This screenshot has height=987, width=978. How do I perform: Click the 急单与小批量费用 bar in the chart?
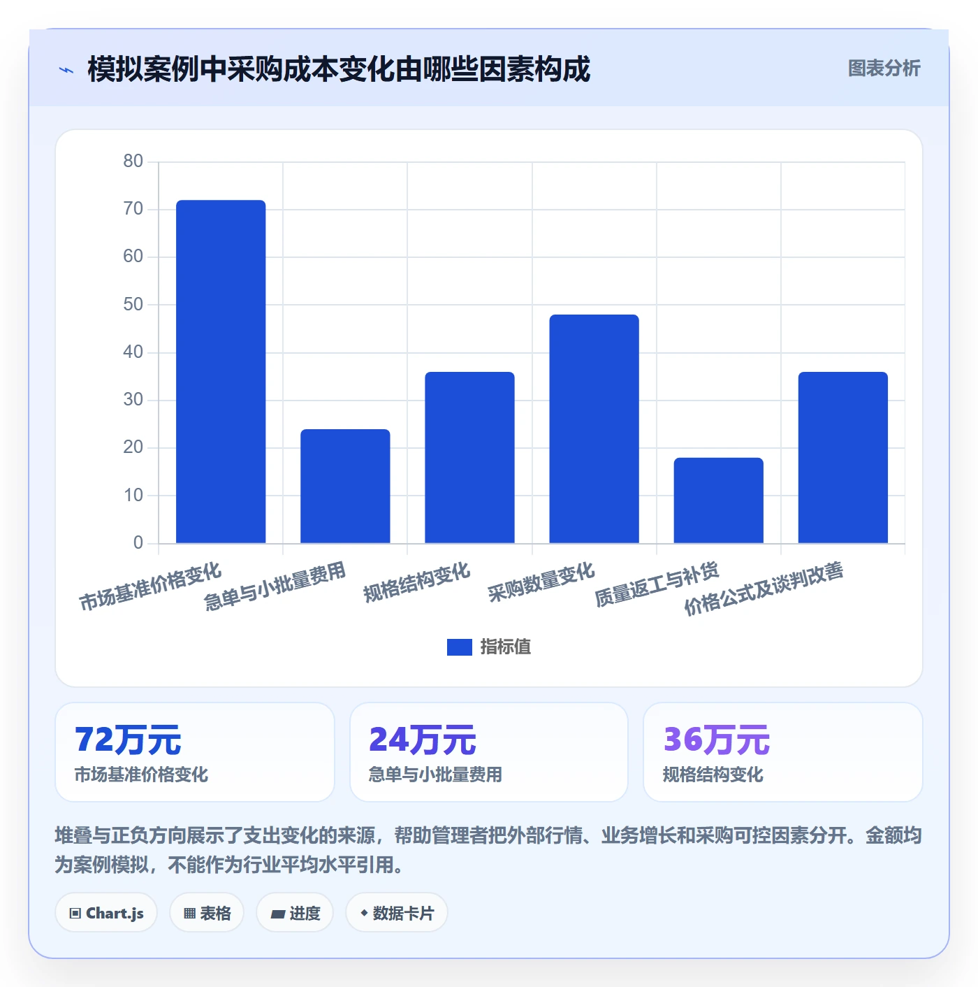click(345, 486)
